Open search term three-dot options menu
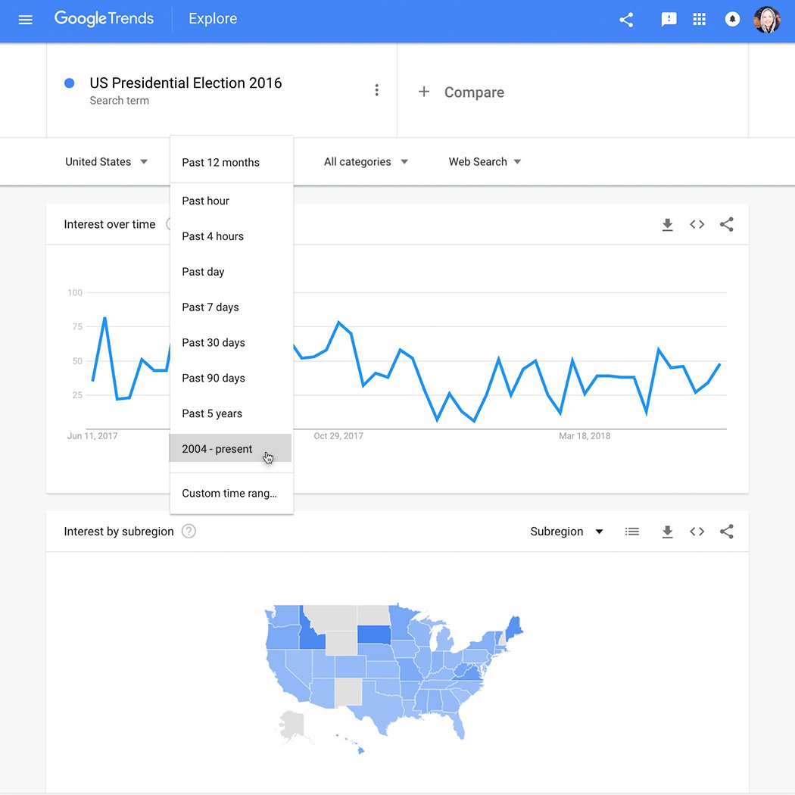This screenshot has width=795, height=795. [x=376, y=90]
